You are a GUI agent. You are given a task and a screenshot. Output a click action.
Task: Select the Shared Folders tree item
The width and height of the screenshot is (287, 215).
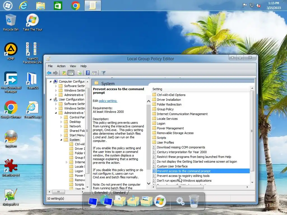tap(77, 131)
